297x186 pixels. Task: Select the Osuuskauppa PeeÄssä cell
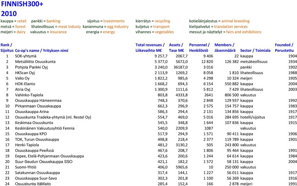point(34,151)
